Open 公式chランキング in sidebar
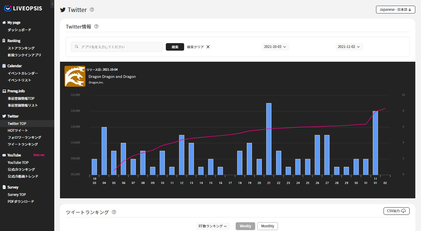Viewport: 421px width, 231px height. click(x=21, y=169)
